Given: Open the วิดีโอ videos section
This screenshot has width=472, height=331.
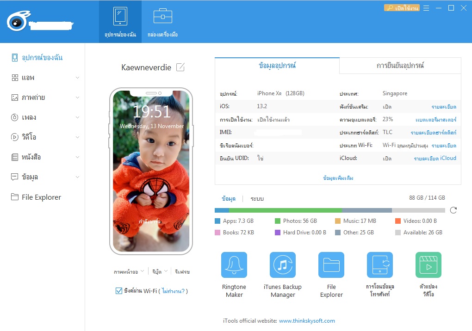Looking at the screenshot, I should click(x=24, y=137).
